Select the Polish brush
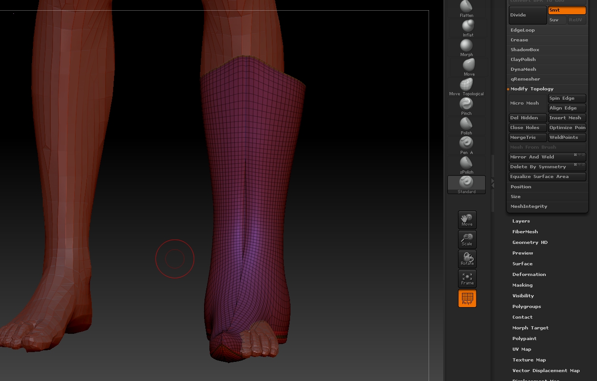597x381 pixels. (x=466, y=126)
